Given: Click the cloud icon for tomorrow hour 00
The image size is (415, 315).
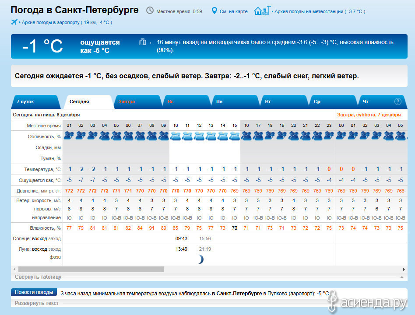Looking at the screenshot, I should 341,136.
